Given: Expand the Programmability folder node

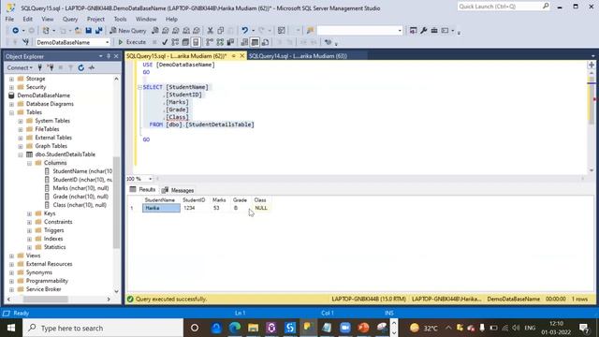Looking at the screenshot, I should point(11,281).
